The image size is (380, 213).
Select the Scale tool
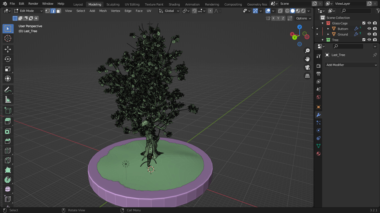tap(8, 69)
